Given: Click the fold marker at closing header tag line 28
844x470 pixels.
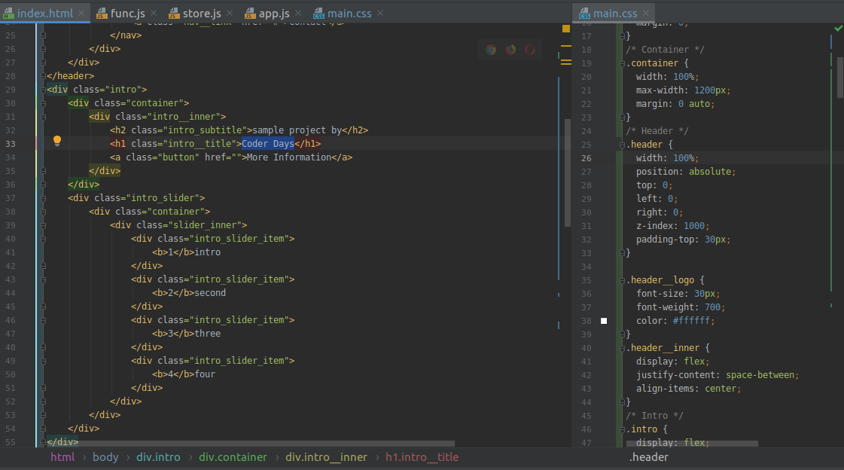Looking at the screenshot, I should [43, 76].
